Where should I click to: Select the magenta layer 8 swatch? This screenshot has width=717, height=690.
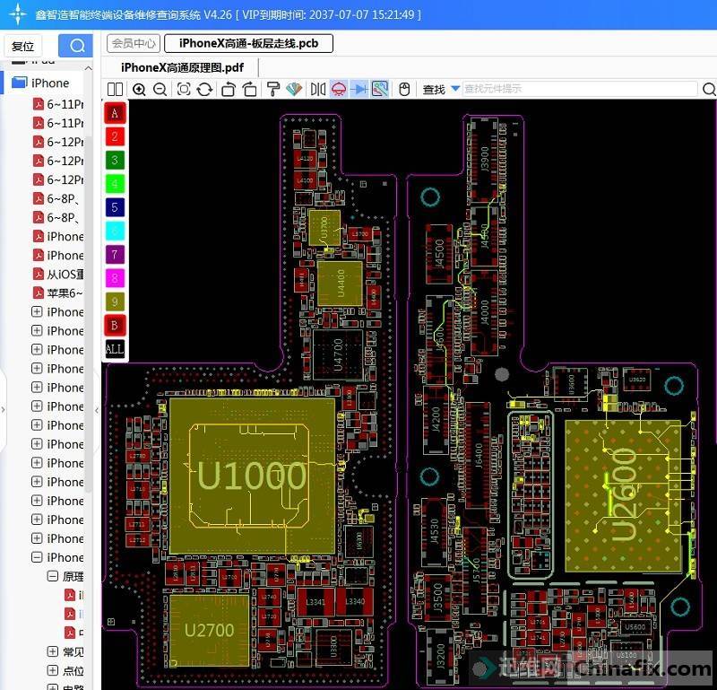pos(115,277)
